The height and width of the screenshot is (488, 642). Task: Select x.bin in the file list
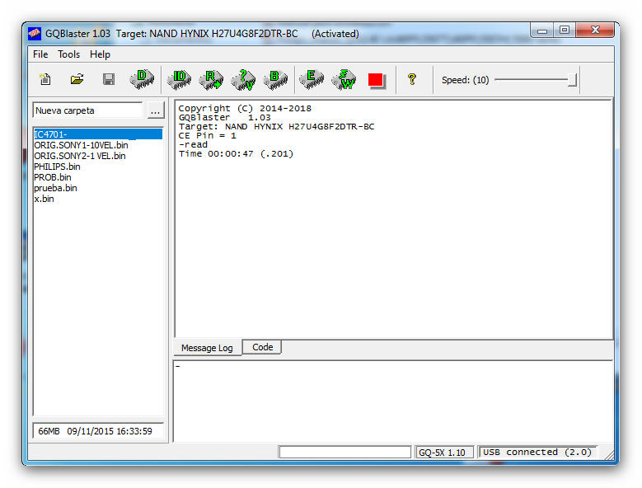(44, 199)
